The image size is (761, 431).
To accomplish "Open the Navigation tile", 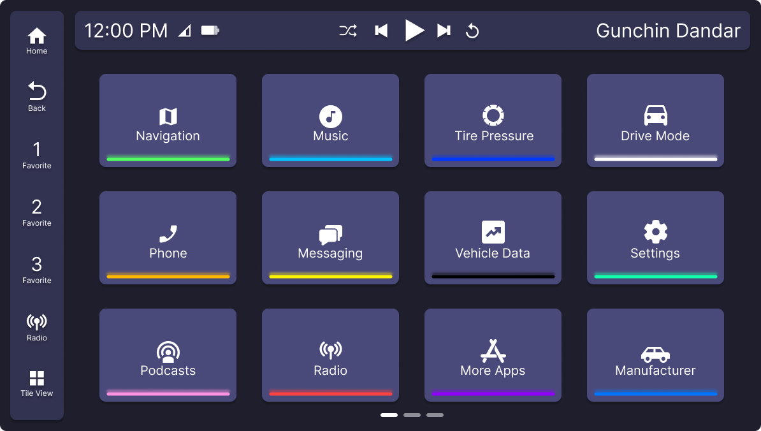I will pos(168,121).
